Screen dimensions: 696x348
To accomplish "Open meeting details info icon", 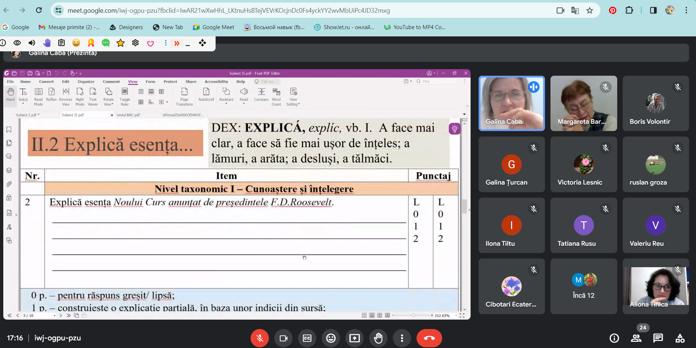I will point(614,338).
